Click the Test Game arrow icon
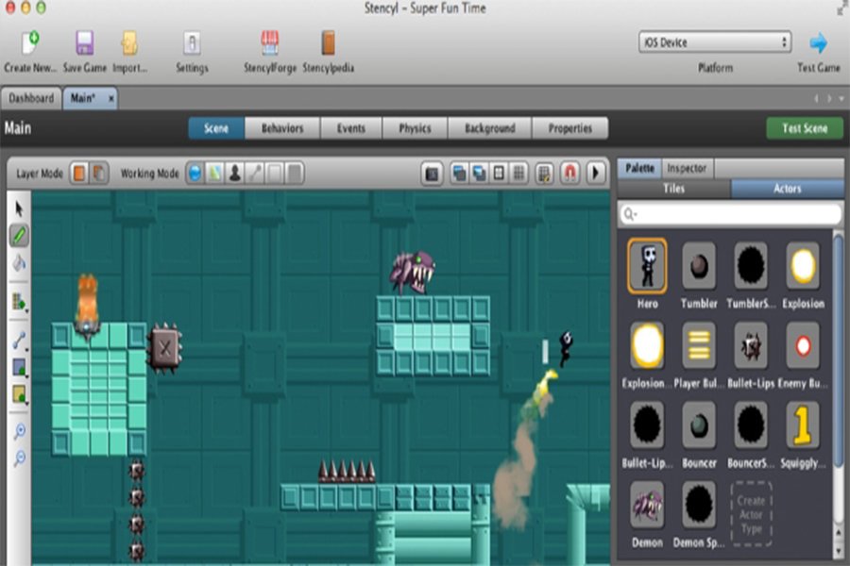 (x=818, y=43)
